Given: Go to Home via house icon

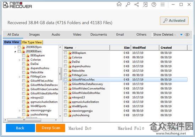Looking at the screenshot, I should click(x=119, y=4).
